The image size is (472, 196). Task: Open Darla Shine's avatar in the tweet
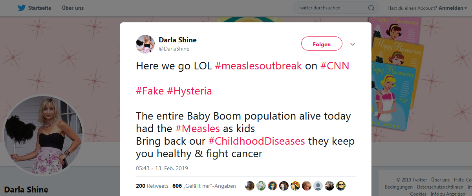click(145, 44)
